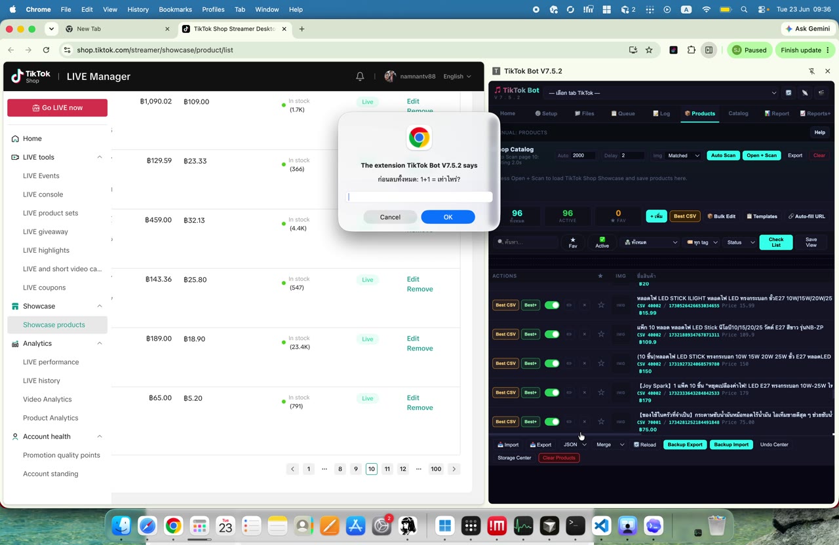This screenshot has height=545, width=839.
Task: Click the link icon for the ฿109.9 product
Action: [x=569, y=334]
